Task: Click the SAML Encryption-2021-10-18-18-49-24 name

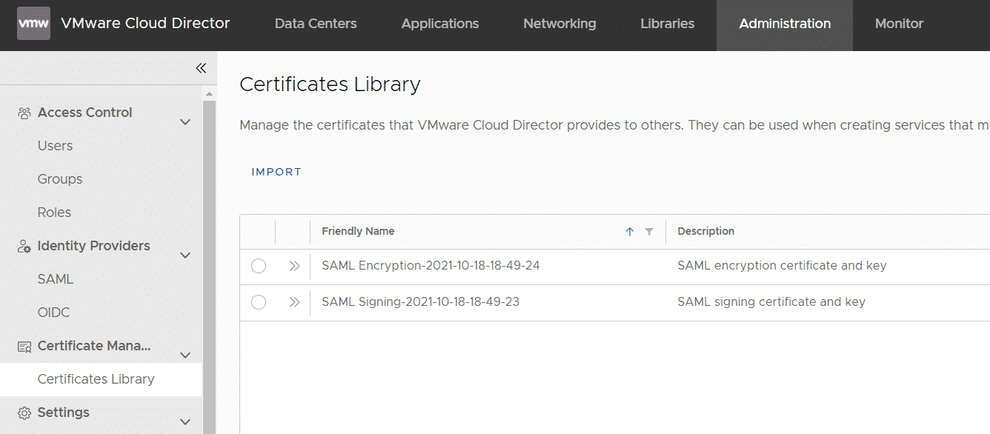Action: click(x=431, y=266)
